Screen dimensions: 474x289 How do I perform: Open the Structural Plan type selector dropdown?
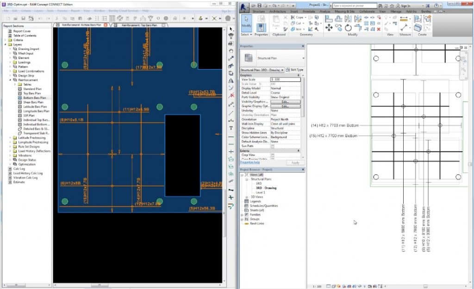(303, 58)
